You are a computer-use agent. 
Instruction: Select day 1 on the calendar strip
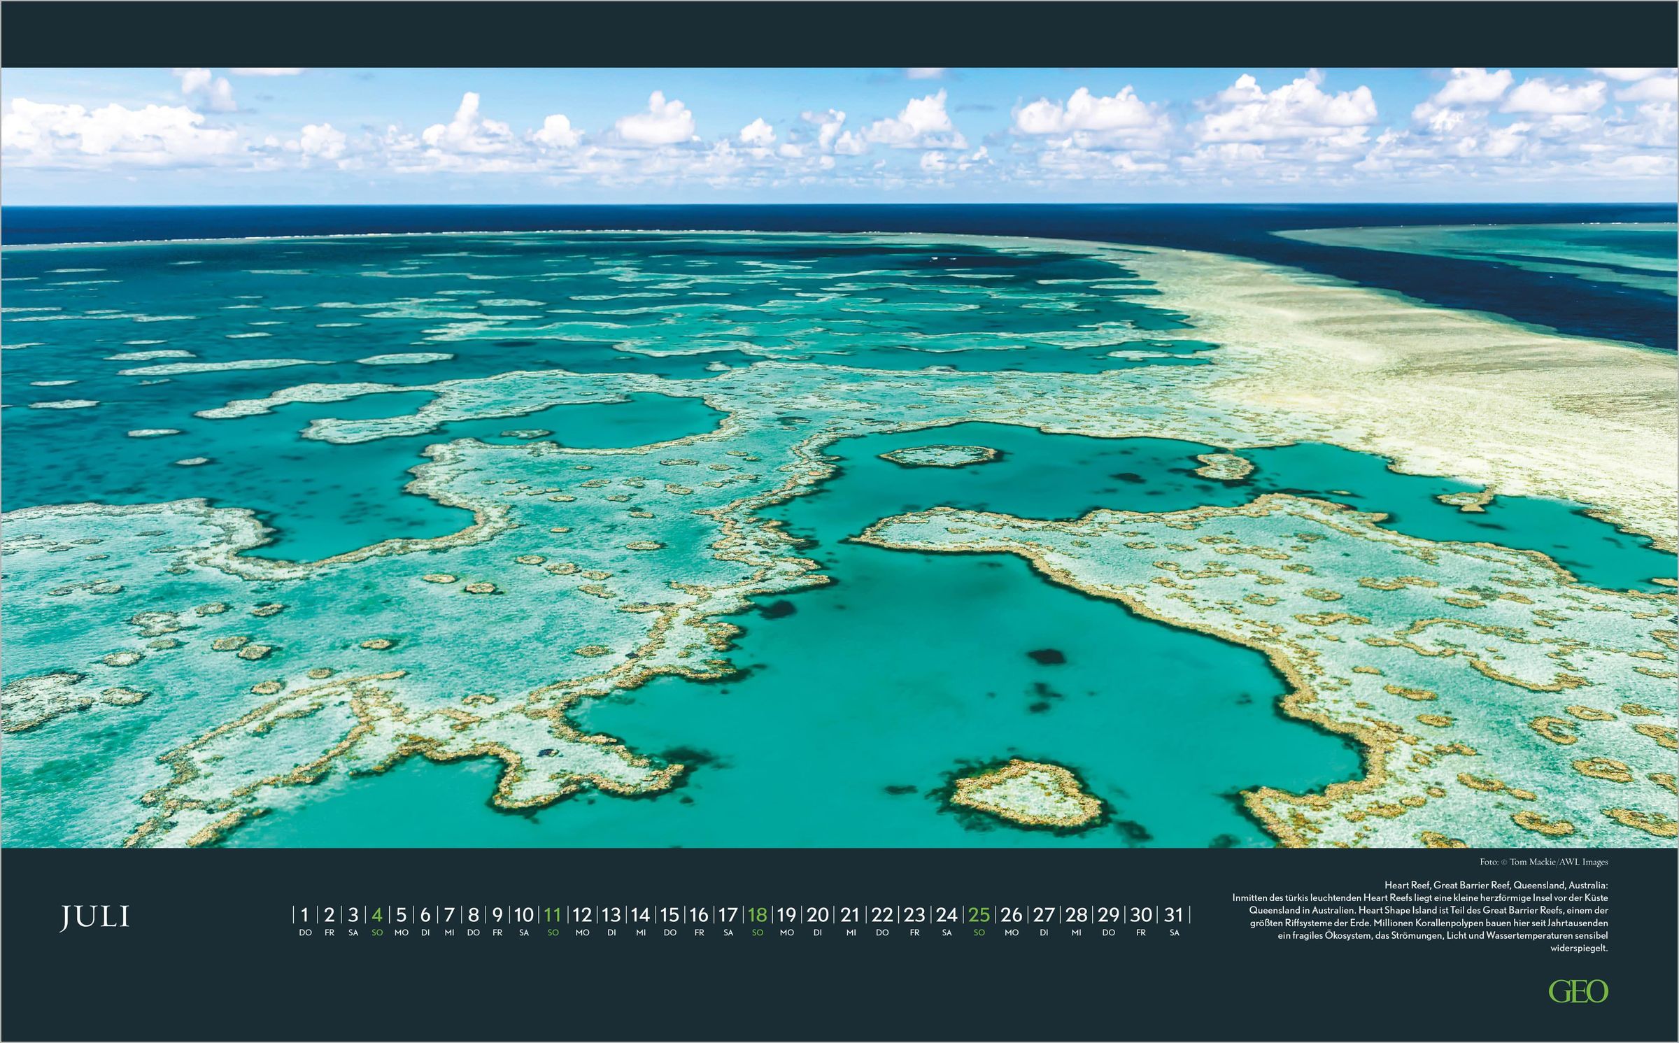[x=304, y=915]
